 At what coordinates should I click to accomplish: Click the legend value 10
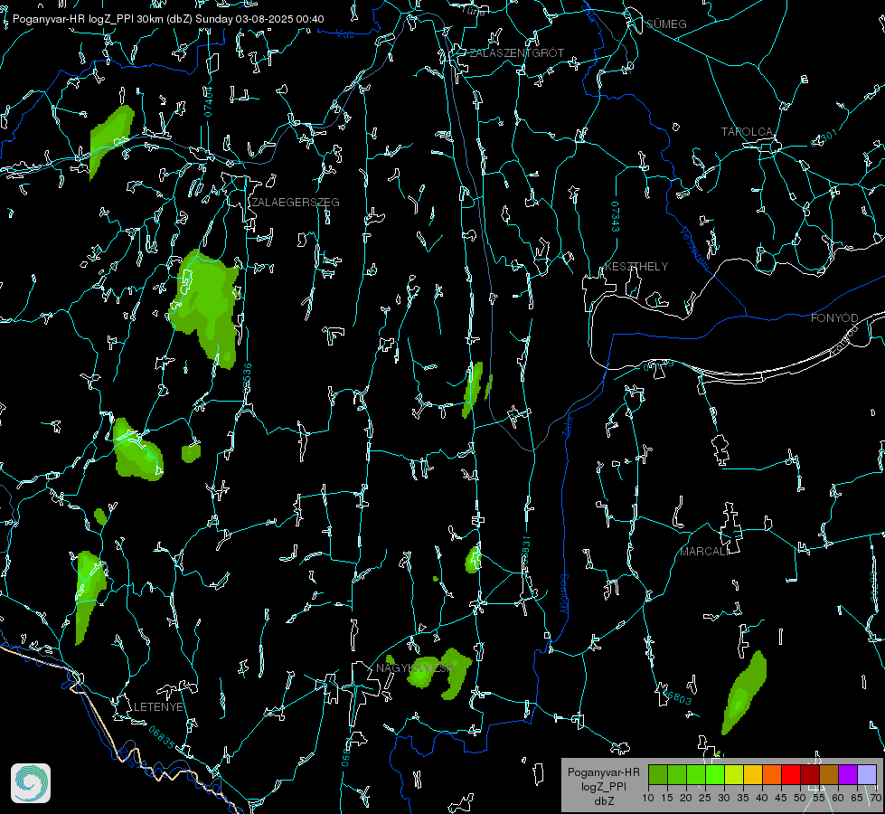pos(648,798)
